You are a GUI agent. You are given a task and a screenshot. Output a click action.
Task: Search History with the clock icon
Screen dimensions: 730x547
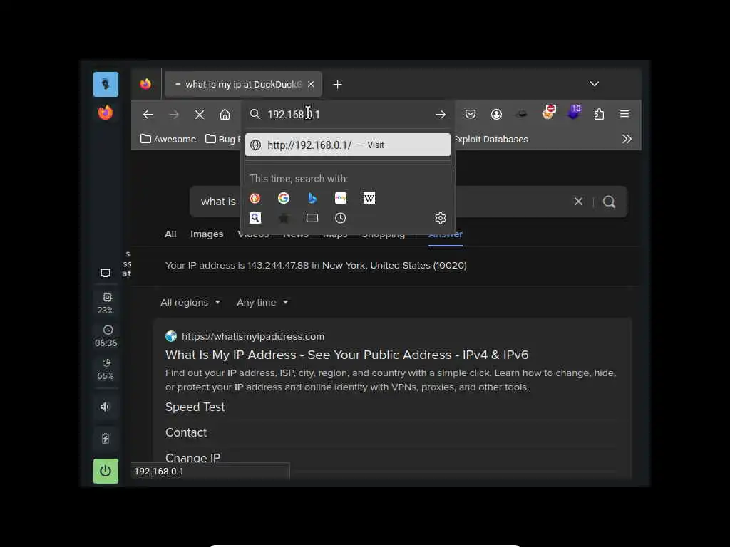(x=341, y=218)
